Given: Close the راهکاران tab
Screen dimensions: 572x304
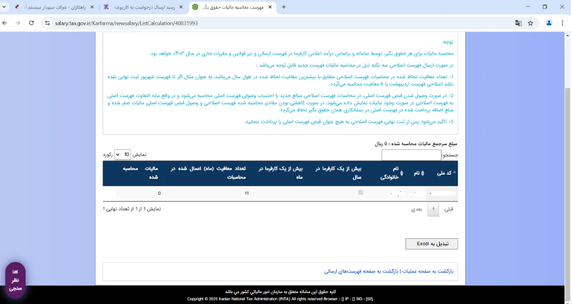Looking at the screenshot, I should (92, 7).
